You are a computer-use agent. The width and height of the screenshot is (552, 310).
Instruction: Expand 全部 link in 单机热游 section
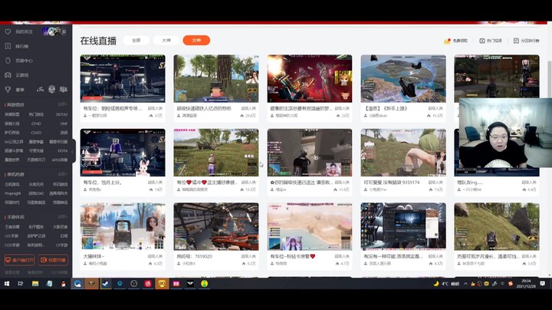(62, 174)
